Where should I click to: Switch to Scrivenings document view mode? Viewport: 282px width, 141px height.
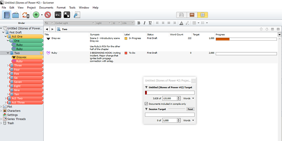(x=182, y=15)
